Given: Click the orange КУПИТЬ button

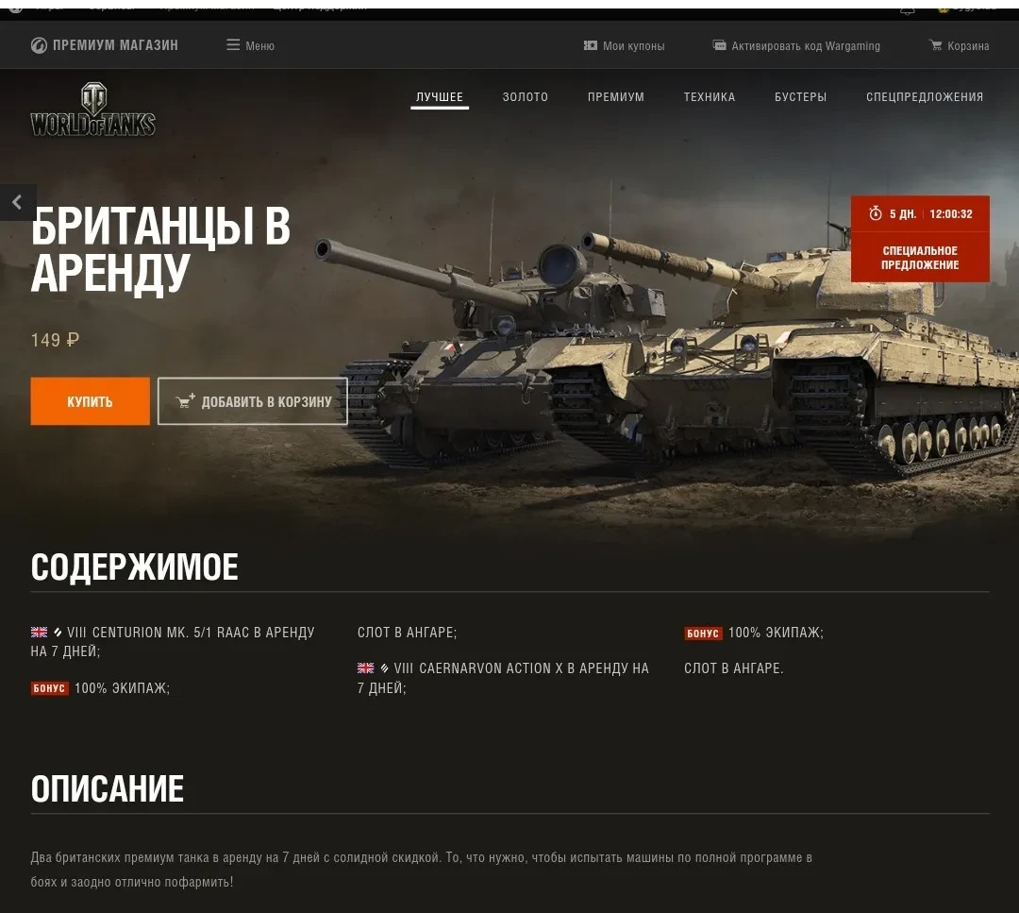Looking at the screenshot, I should [91, 401].
